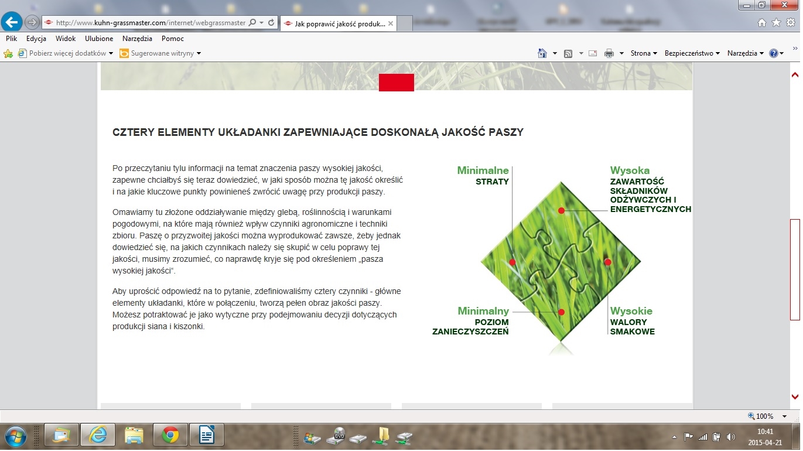The image size is (803, 451).
Task: Open the zoom level dropdown arrow
Action: [784, 416]
